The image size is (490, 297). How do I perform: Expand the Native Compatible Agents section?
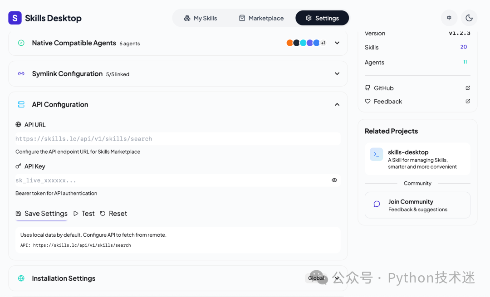(x=337, y=43)
